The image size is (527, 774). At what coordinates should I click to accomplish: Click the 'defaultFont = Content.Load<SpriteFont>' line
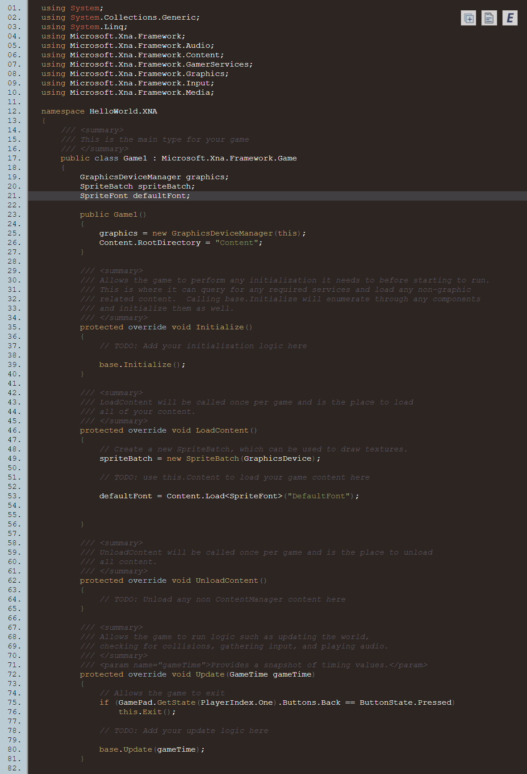(229, 496)
